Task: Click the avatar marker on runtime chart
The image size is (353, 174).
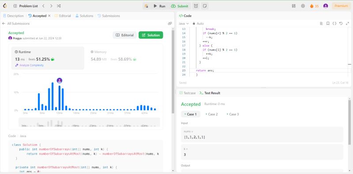Action: pos(60,80)
